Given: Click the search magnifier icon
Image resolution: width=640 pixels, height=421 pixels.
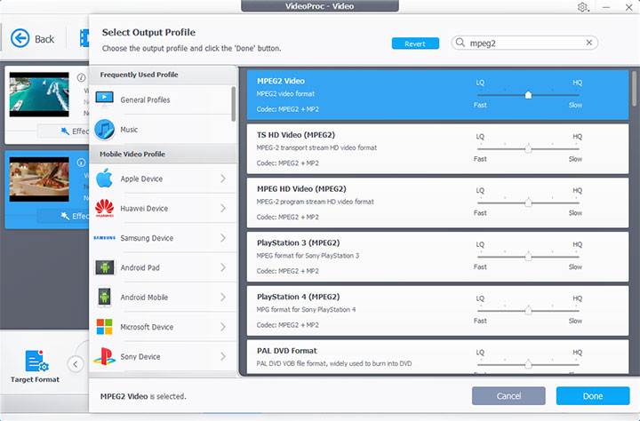Looking at the screenshot, I should click(460, 43).
